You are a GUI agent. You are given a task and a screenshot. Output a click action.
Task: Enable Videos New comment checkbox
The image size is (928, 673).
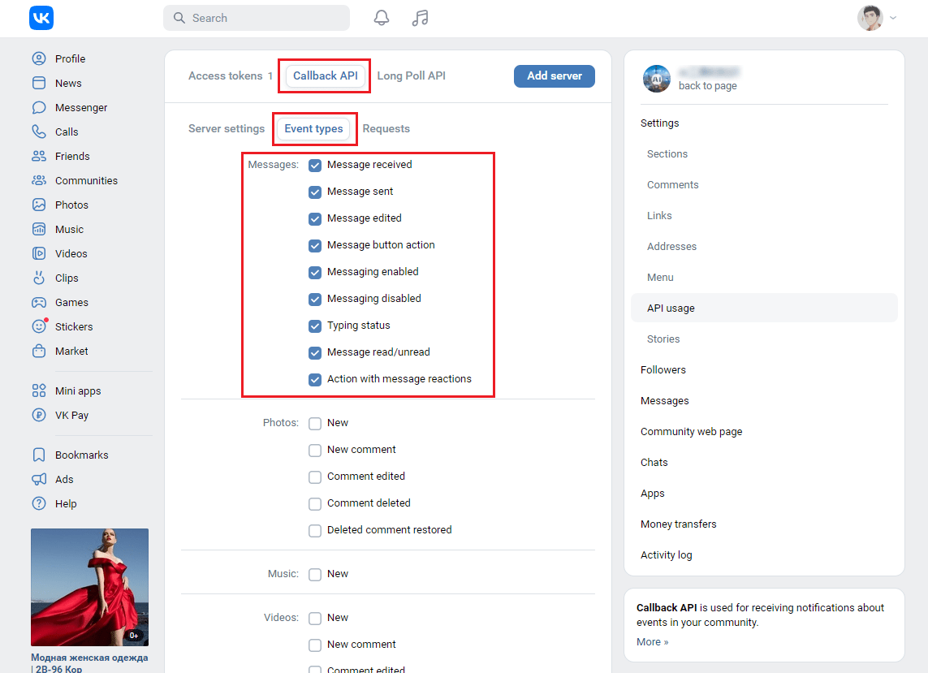click(315, 645)
